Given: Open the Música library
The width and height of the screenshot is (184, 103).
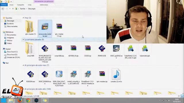Looking at the screenshot, I should (x=9, y=41).
